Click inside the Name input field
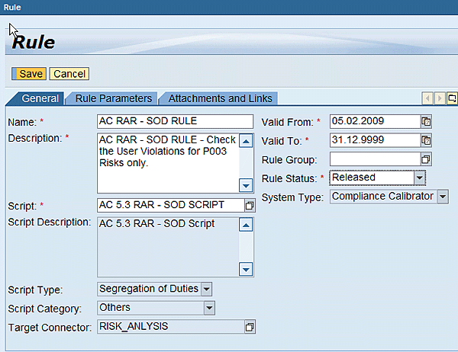458x352 pixels. point(176,121)
